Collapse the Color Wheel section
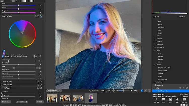189x106 pixels. (1, 16)
